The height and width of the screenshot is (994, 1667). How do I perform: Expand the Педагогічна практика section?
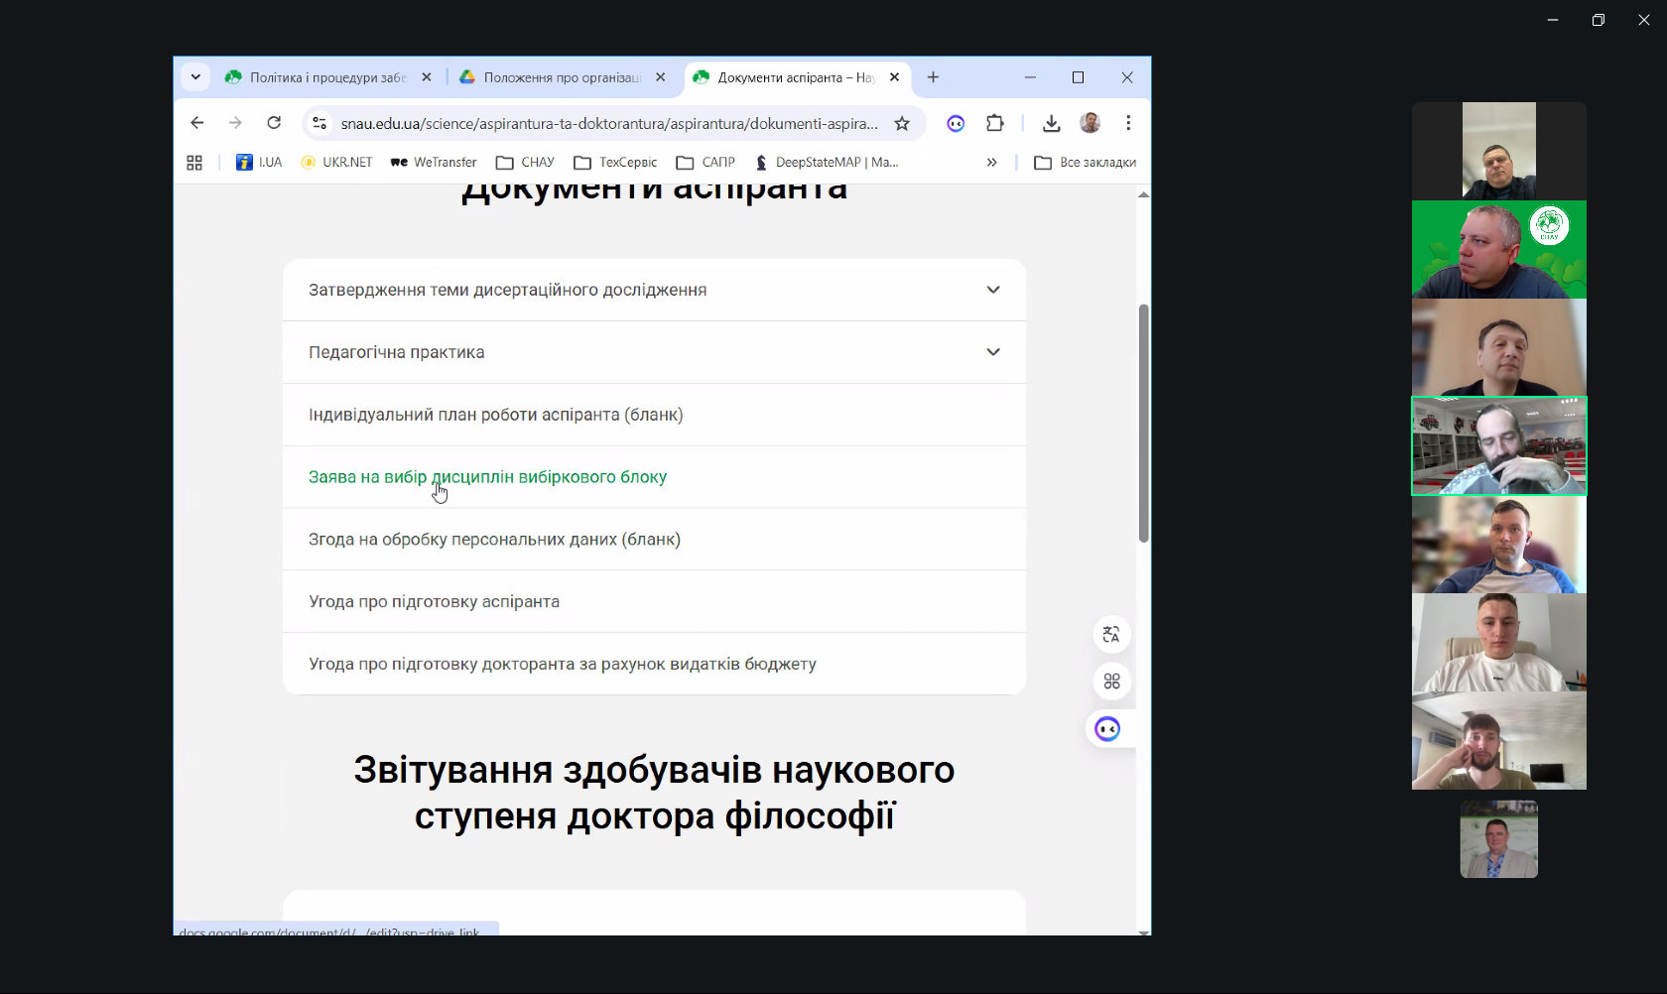[992, 352]
